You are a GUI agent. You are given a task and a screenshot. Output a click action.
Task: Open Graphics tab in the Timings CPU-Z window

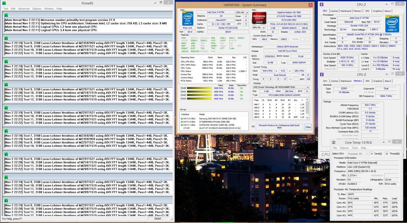tap(378, 81)
